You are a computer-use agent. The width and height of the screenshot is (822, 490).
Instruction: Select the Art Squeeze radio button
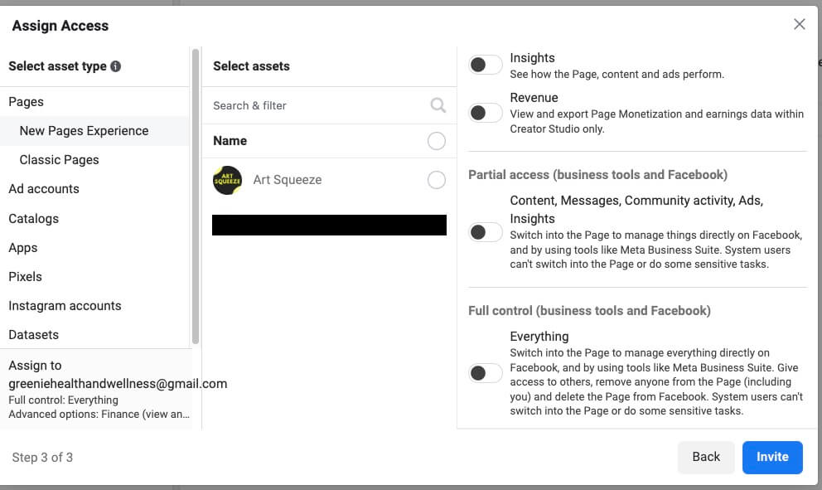coord(436,180)
